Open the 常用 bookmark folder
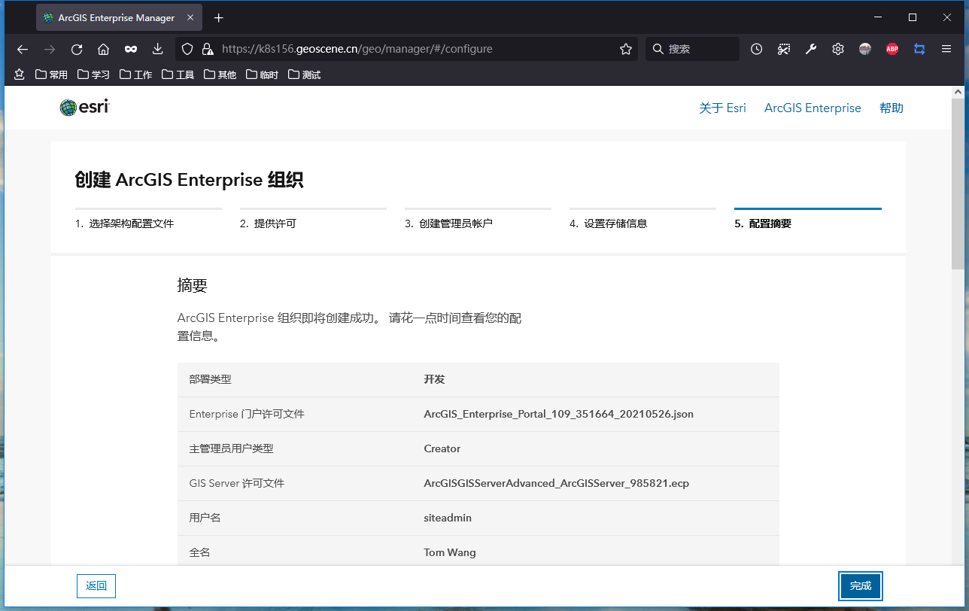This screenshot has width=969, height=611. coord(51,74)
